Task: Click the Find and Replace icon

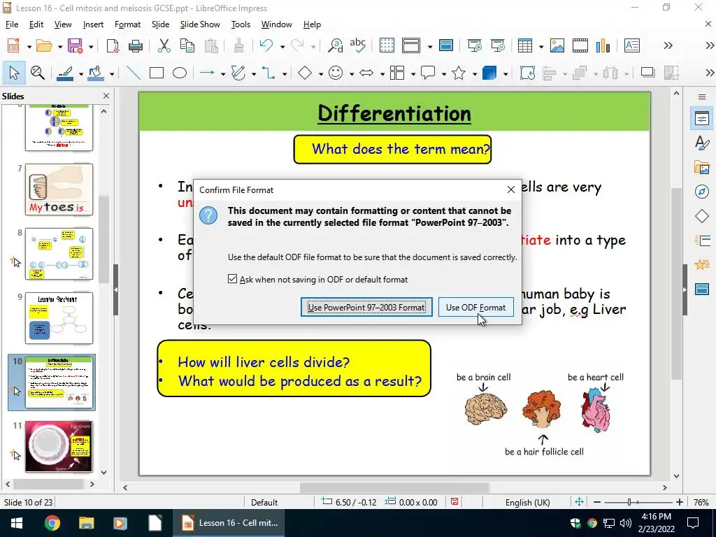Action: click(336, 45)
